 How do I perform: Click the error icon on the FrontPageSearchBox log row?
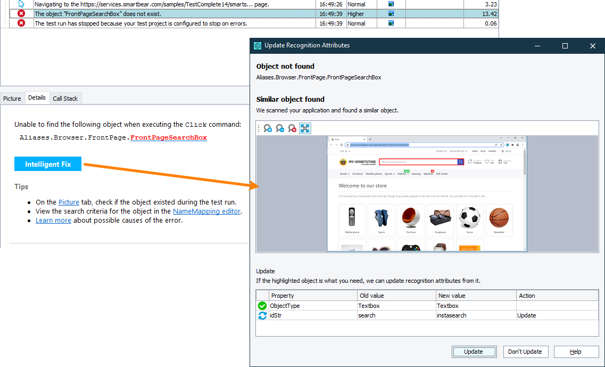pyautogui.click(x=21, y=14)
